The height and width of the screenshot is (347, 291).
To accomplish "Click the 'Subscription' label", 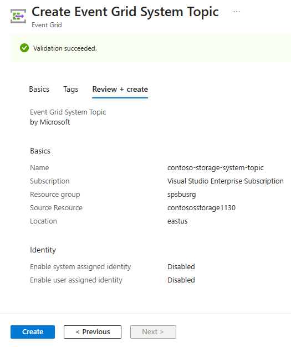I will pos(50,181).
